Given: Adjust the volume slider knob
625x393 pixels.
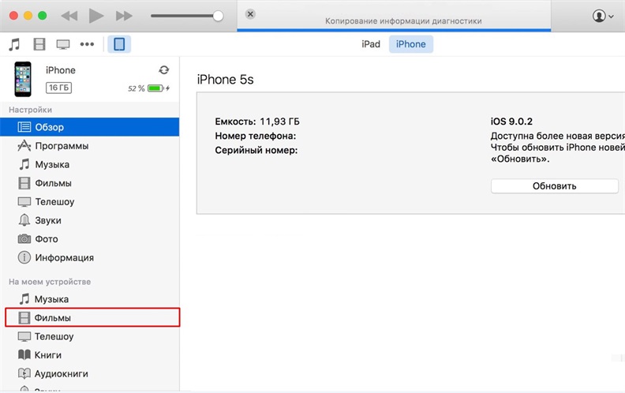Looking at the screenshot, I should click(x=218, y=16).
